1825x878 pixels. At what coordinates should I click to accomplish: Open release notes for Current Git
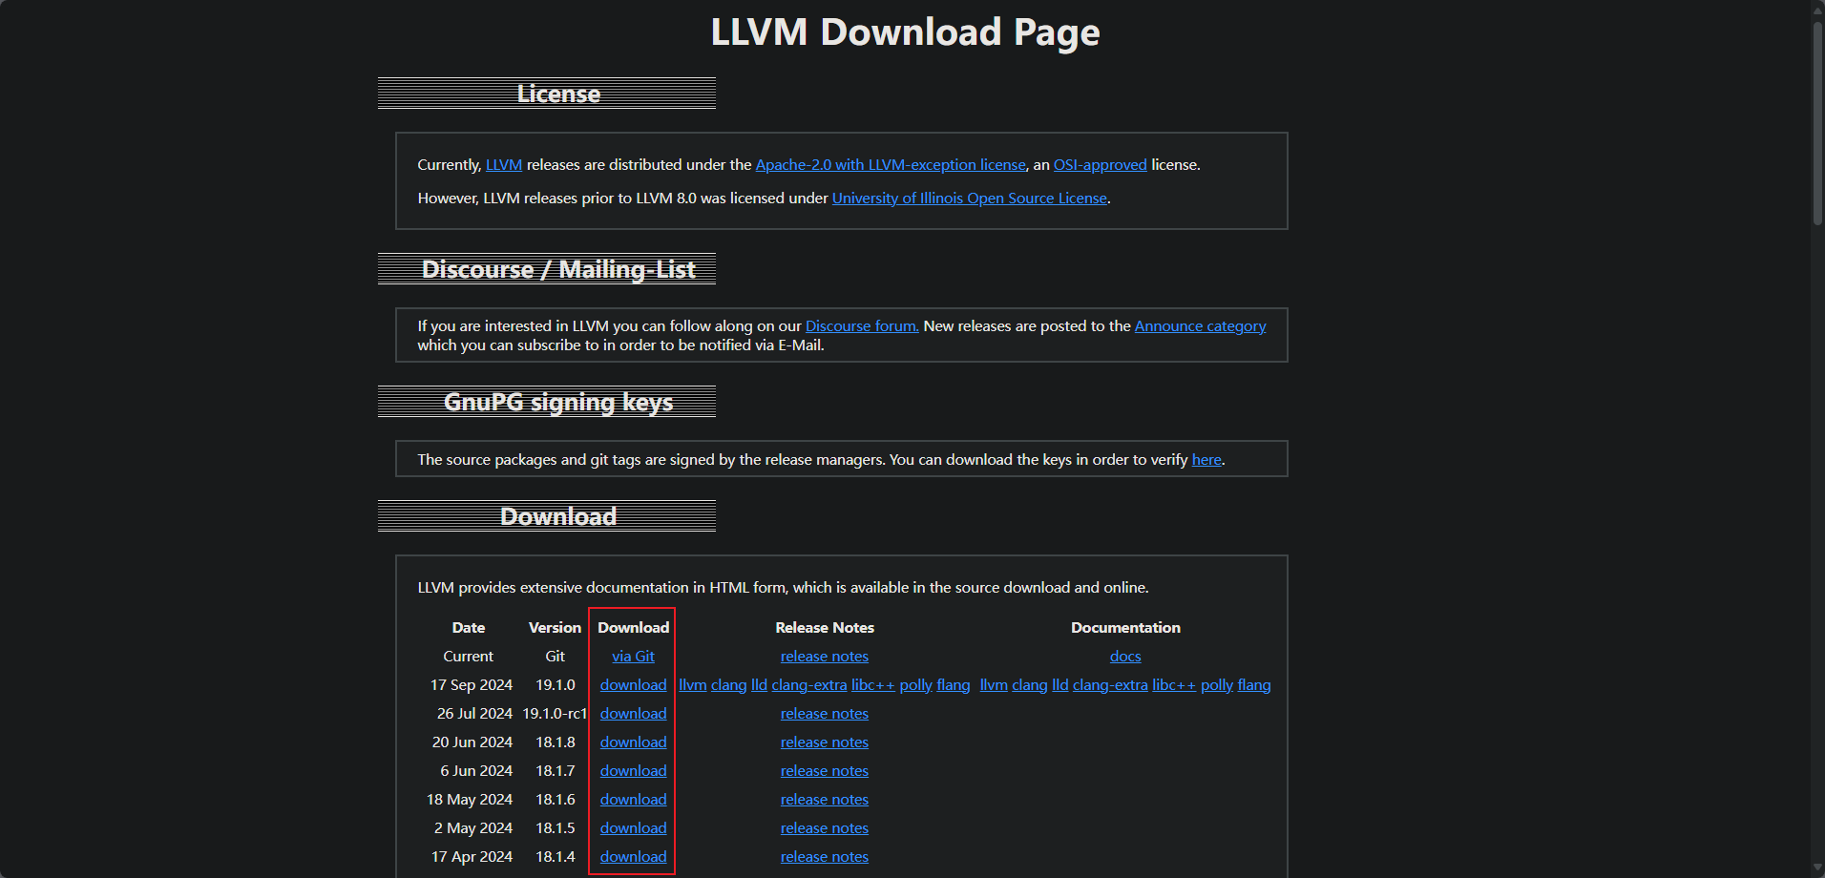(825, 657)
